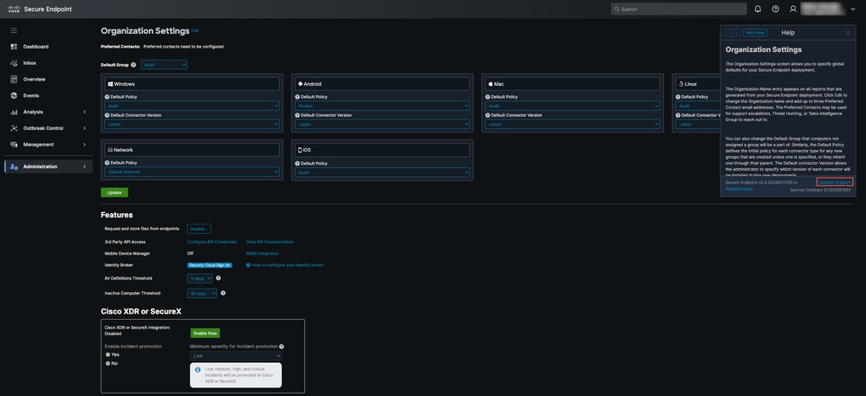
Task: Click Mac Default Policy help icon
Action: pos(488,97)
